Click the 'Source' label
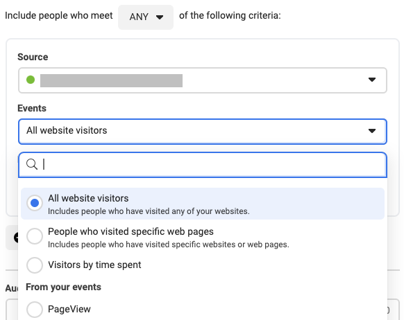404x320 pixels. tap(33, 57)
